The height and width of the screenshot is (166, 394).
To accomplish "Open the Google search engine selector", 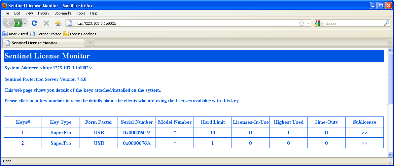I will pyautogui.click(x=319, y=23).
